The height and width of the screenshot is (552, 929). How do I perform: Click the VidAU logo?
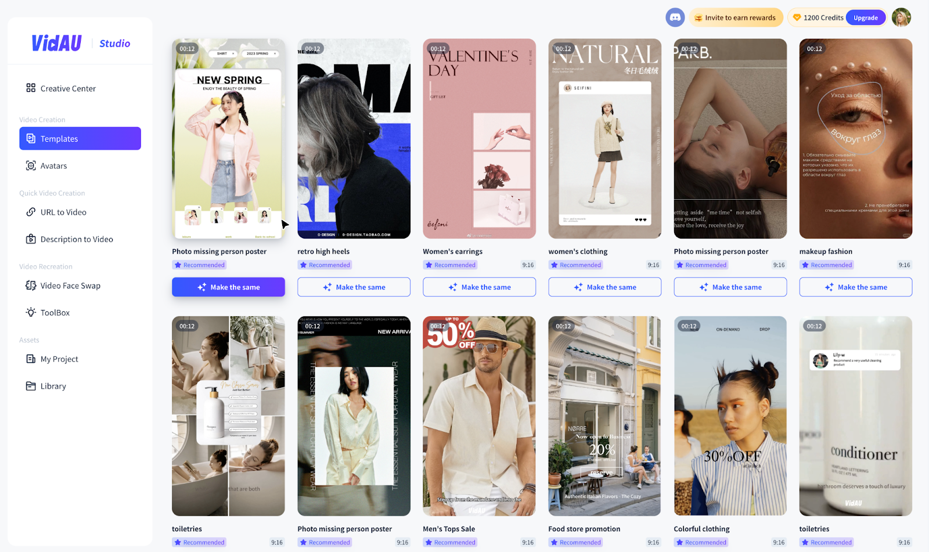pyautogui.click(x=56, y=43)
